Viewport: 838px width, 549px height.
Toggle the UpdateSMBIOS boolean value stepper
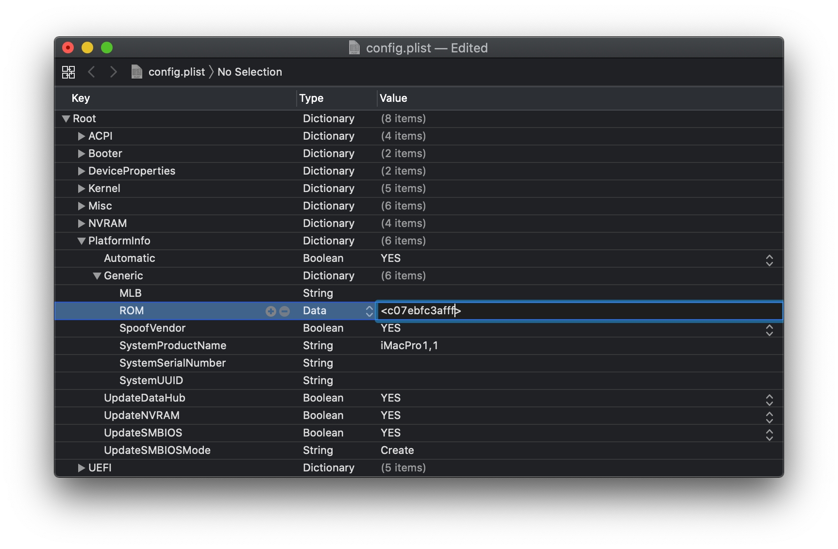[x=770, y=435]
